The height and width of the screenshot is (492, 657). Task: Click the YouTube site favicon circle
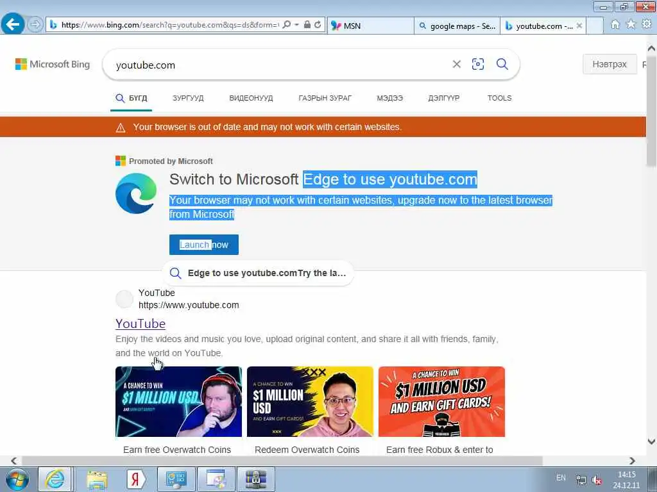point(124,299)
